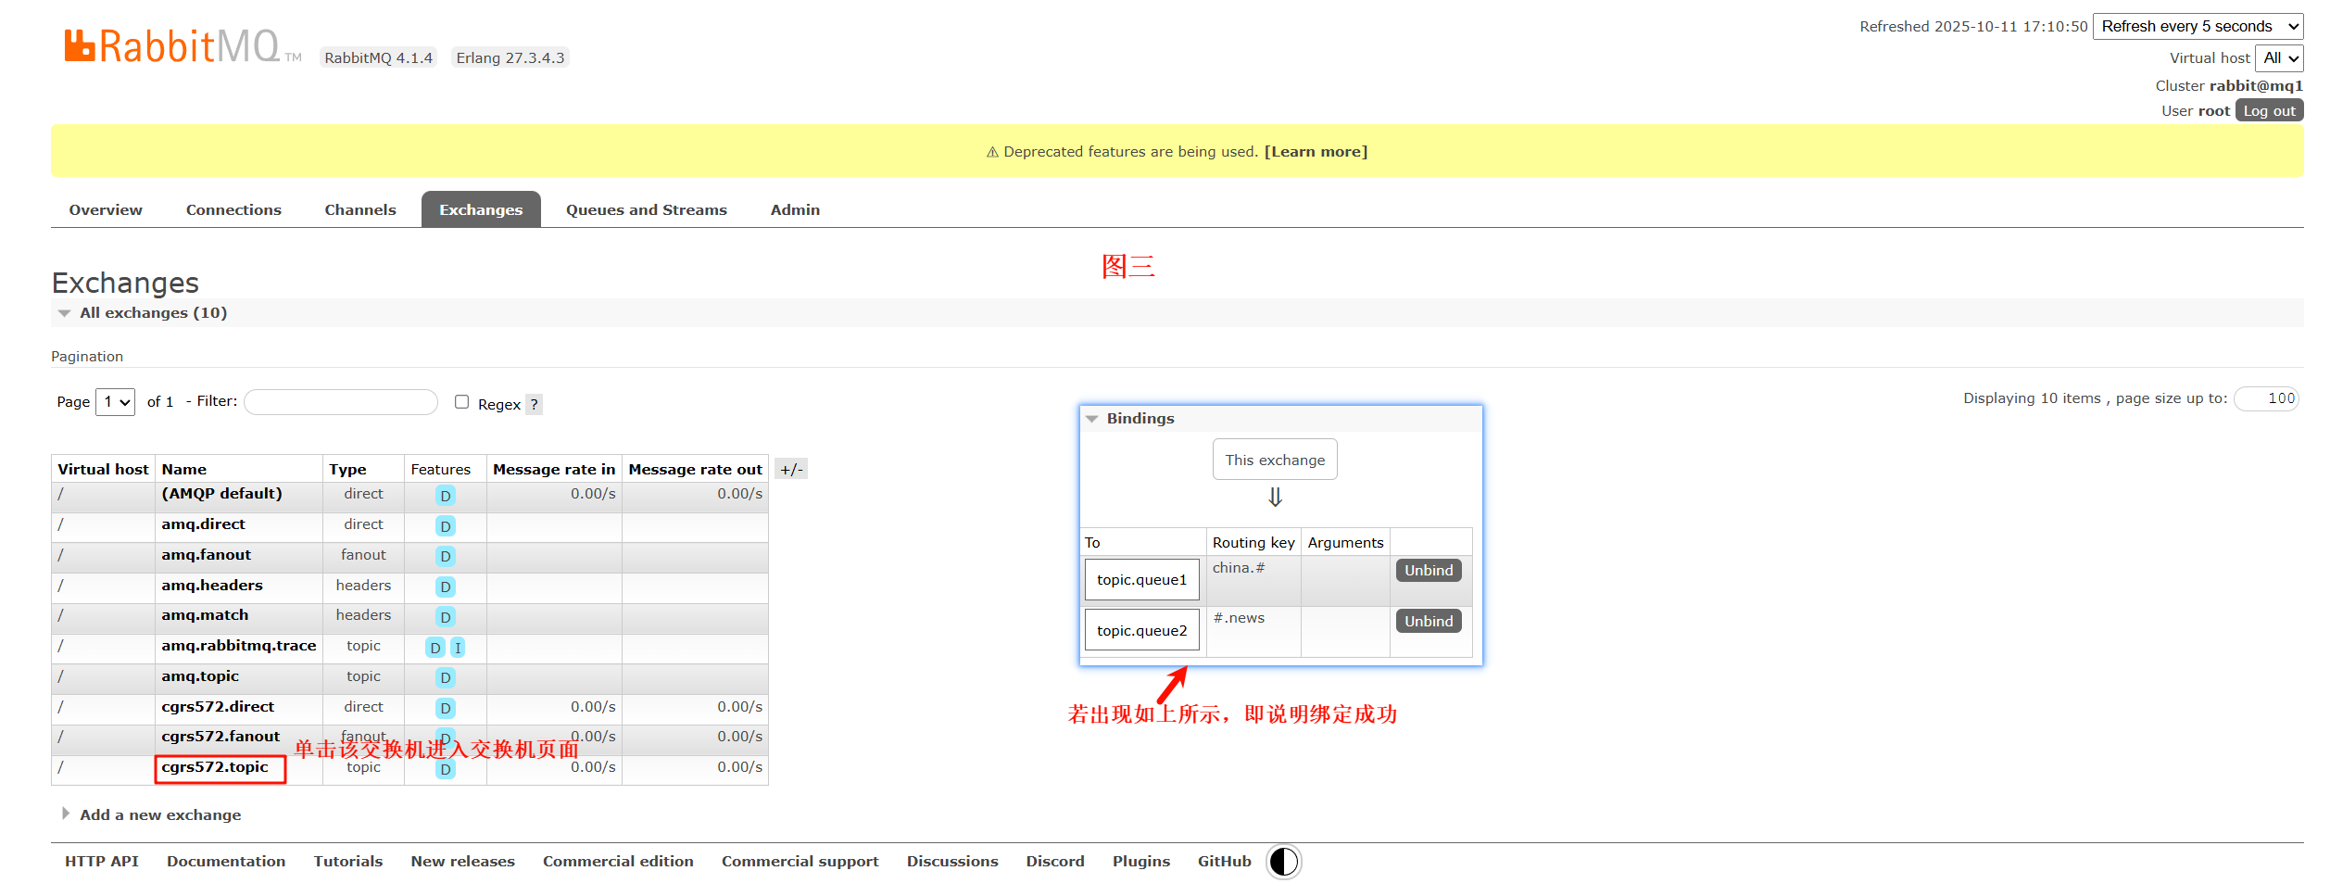Open the Plugins footer link
The image size is (2330, 896).
(1141, 862)
